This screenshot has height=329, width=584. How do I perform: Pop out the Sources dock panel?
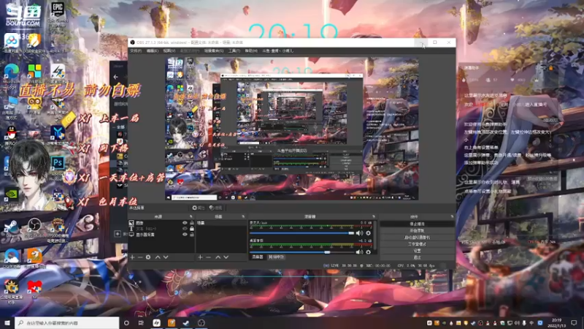191,216
